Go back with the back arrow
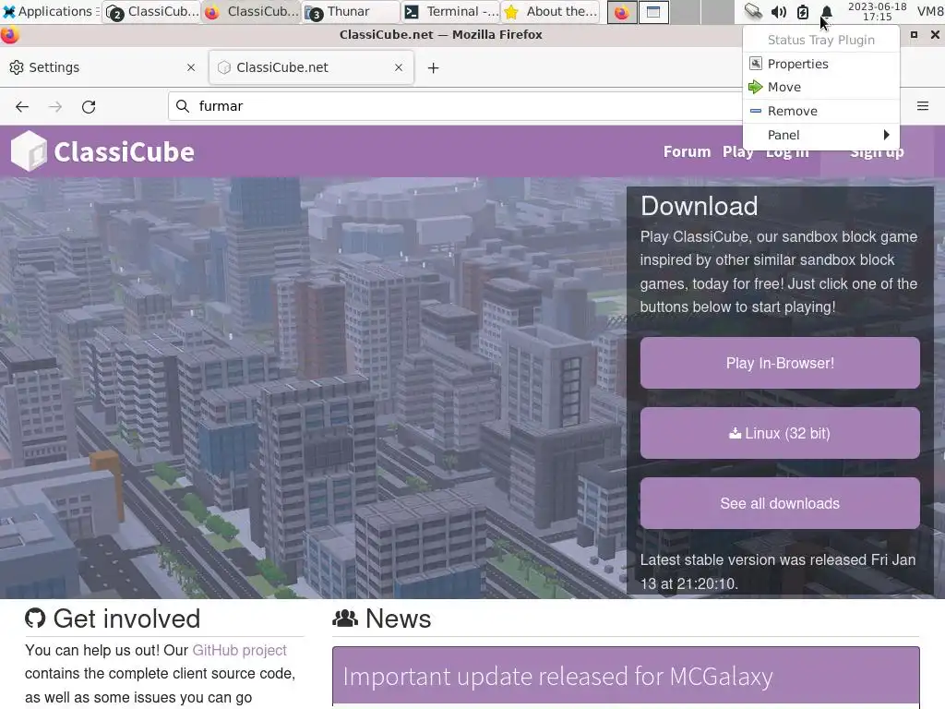 tap(22, 107)
